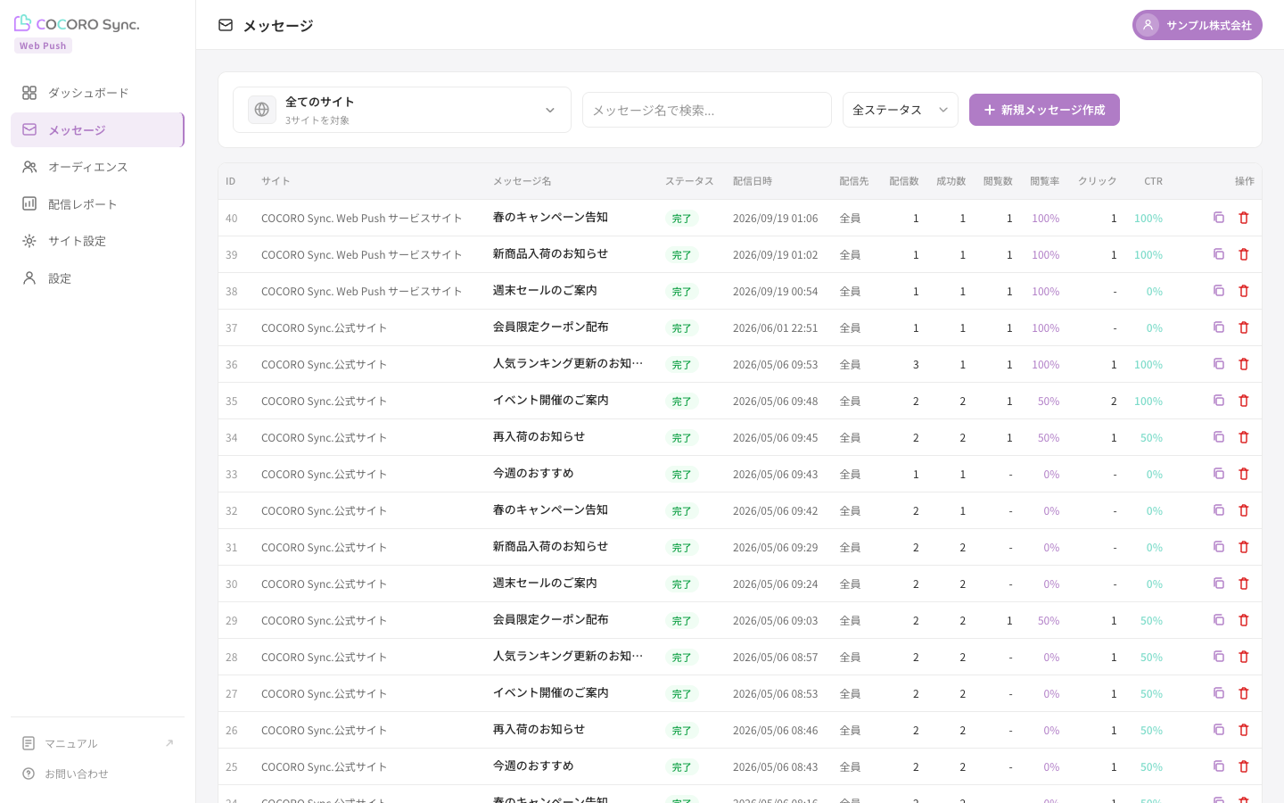Open ダッシュボード in the sidebar

(x=97, y=93)
